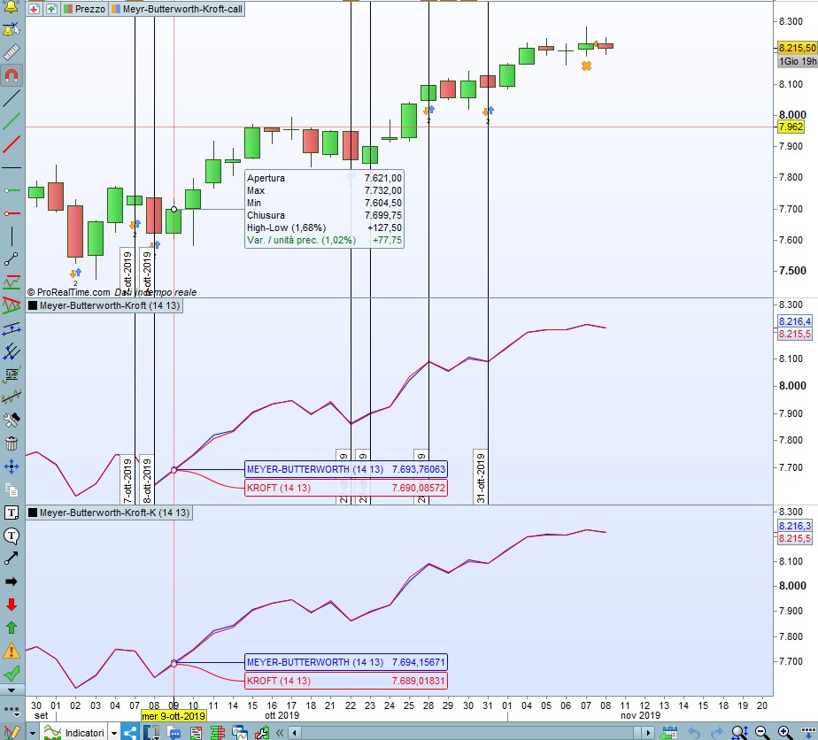
Task: Select the green up arrow marker
Action: 11,628
